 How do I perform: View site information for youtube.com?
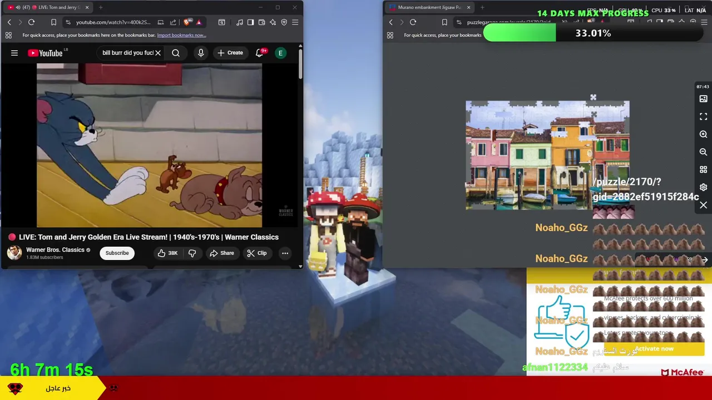[x=68, y=22]
